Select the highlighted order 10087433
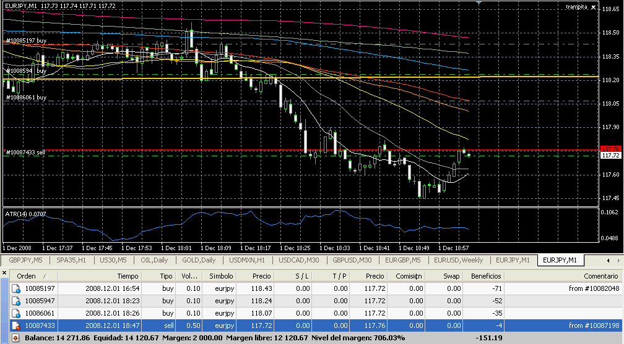This screenshot has width=624, height=344. tap(40, 325)
